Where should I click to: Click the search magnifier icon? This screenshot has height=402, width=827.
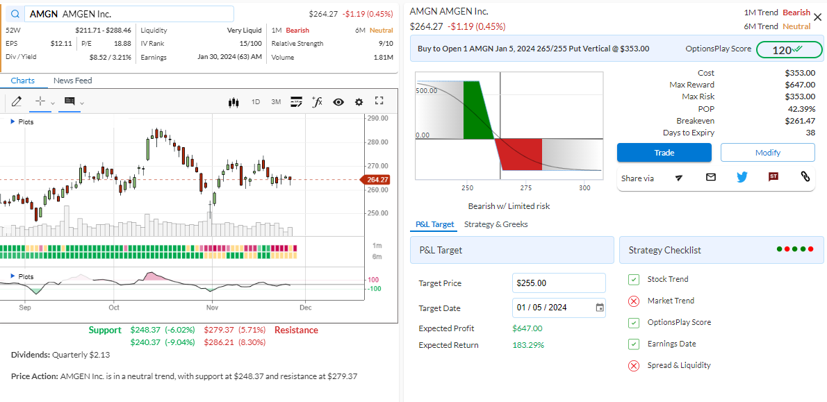click(x=16, y=14)
